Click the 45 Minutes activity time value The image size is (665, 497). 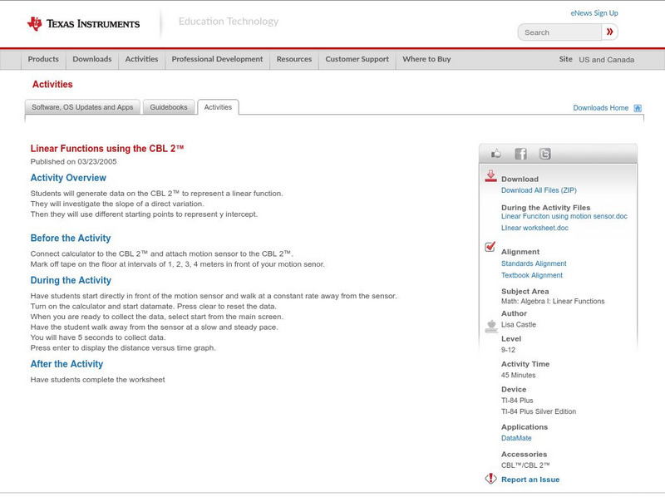tap(518, 376)
